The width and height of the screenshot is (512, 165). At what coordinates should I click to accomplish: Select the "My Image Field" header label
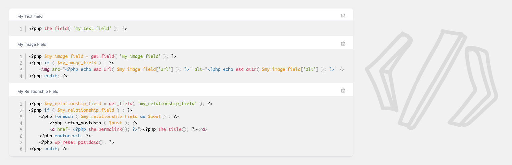[x=32, y=44]
